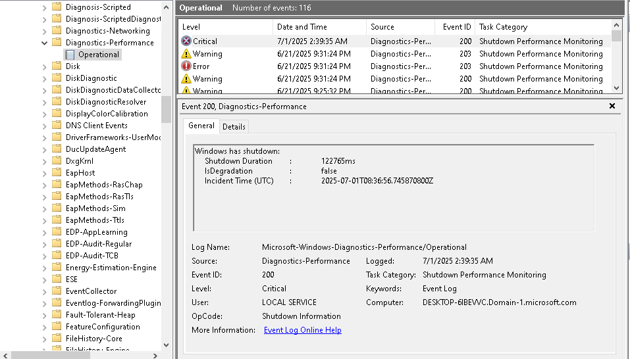Expand the DxgKrnl tree node

pyautogui.click(x=45, y=161)
